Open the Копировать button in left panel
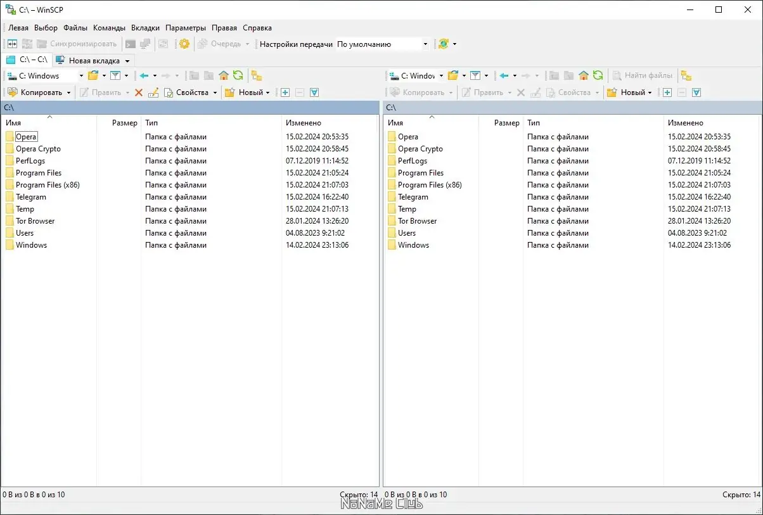Screen dimensions: 763x515 tap(35, 92)
